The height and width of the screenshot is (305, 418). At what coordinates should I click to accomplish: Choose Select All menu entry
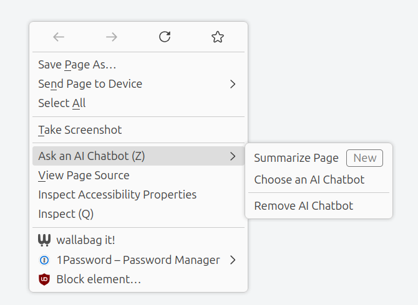click(x=62, y=103)
